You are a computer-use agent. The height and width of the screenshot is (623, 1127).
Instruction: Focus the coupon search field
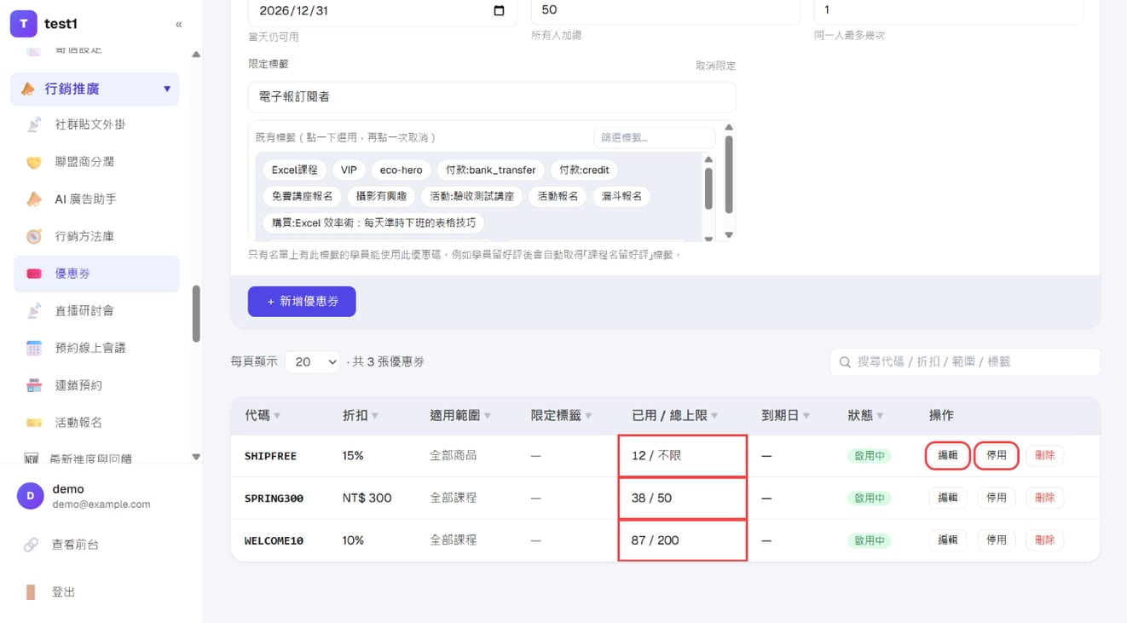[x=965, y=362]
